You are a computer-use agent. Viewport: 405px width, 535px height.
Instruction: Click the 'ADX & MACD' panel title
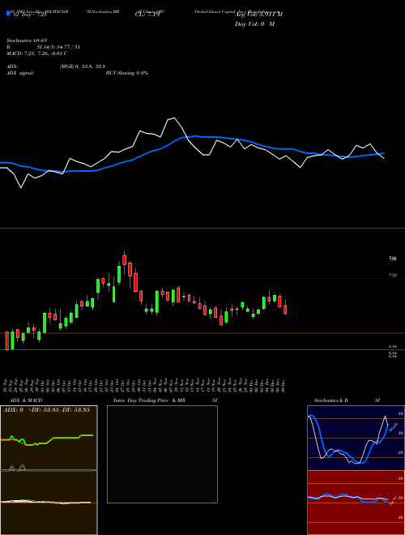[26, 400]
